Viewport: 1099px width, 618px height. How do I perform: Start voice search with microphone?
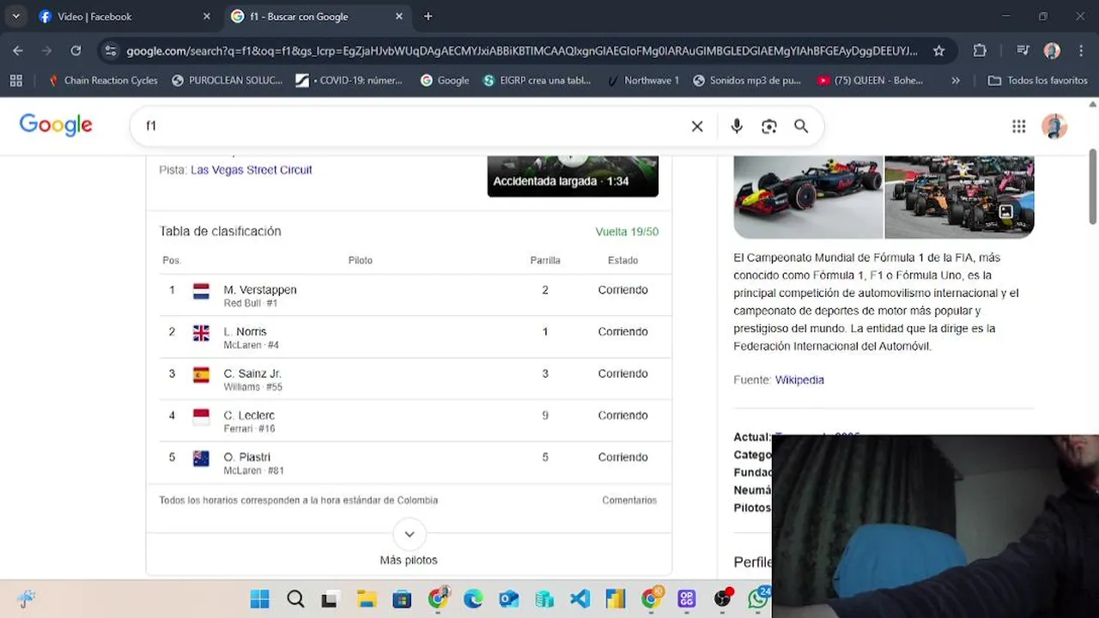click(737, 126)
